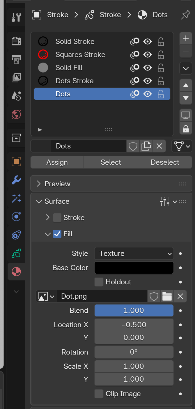This screenshot has height=409, width=195.
Task: Open the Style Texture dropdown
Action: click(x=134, y=254)
